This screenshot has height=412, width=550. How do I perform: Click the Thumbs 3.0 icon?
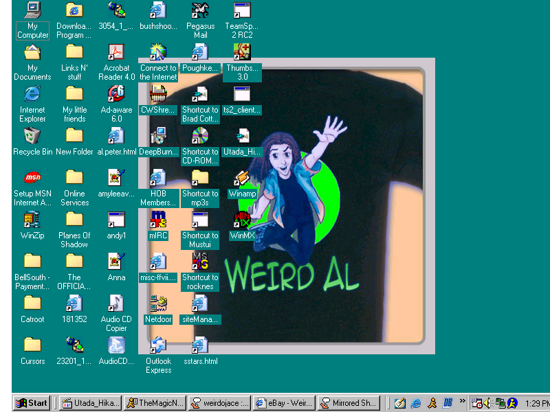tap(242, 52)
